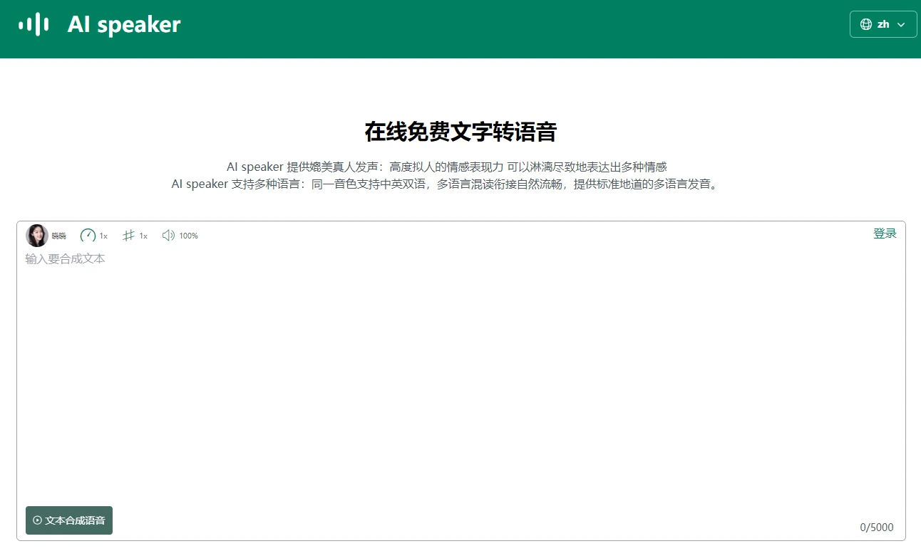Click the 登录 login link

click(x=885, y=234)
